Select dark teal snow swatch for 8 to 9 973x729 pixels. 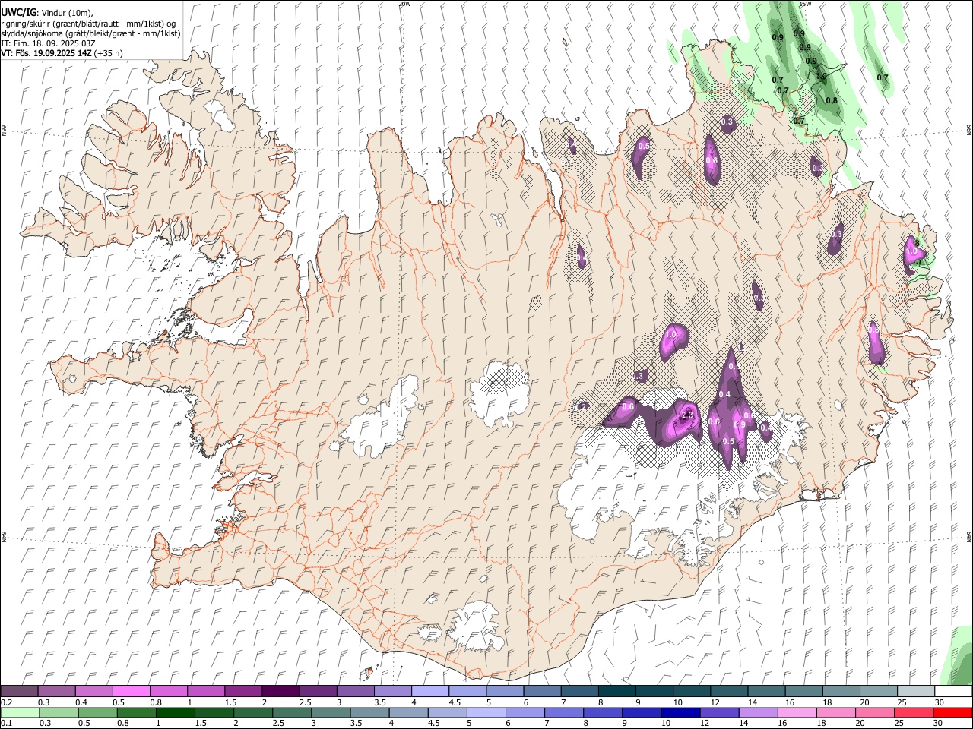(x=616, y=691)
